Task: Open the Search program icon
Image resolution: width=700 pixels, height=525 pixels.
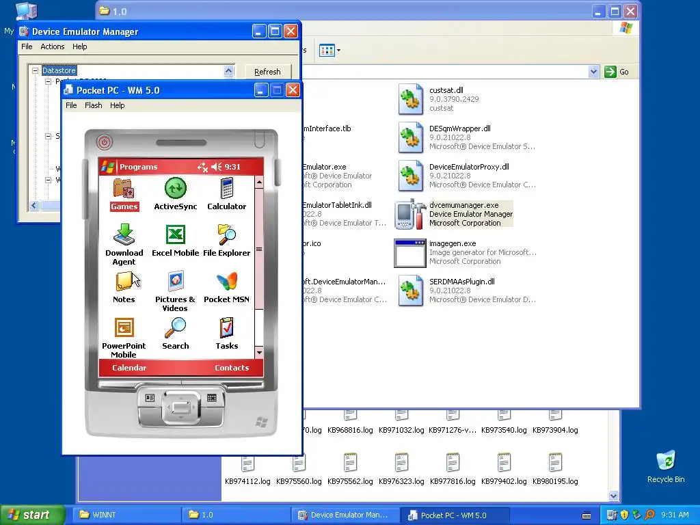Action: 176,334
